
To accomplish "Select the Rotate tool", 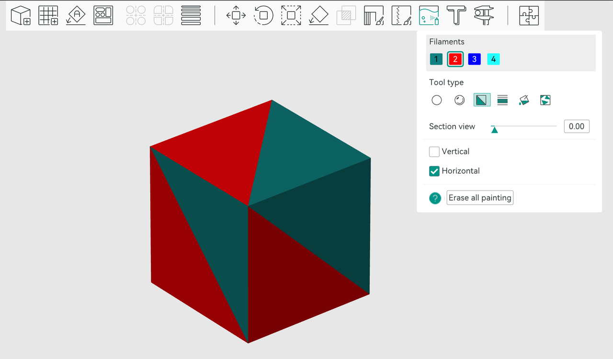I will [263, 15].
